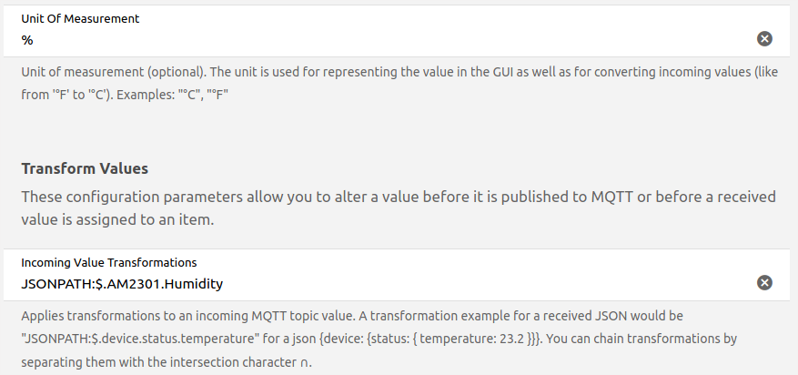
Task: Click "You can chain transformations" help sentence
Action: tap(636, 338)
